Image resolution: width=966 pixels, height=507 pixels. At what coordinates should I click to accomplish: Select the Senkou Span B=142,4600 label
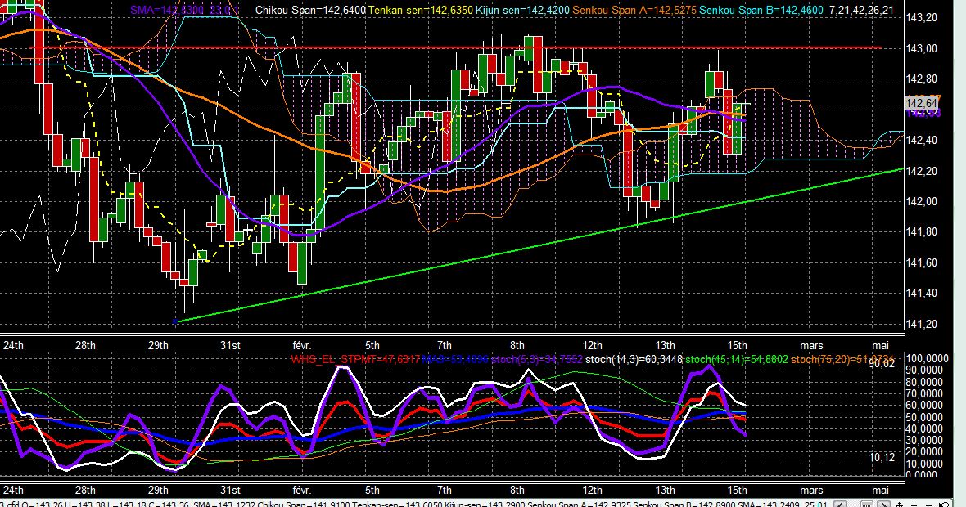[x=761, y=11]
